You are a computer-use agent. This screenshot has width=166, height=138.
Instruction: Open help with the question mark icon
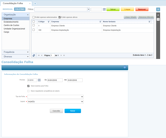tap(125, 67)
